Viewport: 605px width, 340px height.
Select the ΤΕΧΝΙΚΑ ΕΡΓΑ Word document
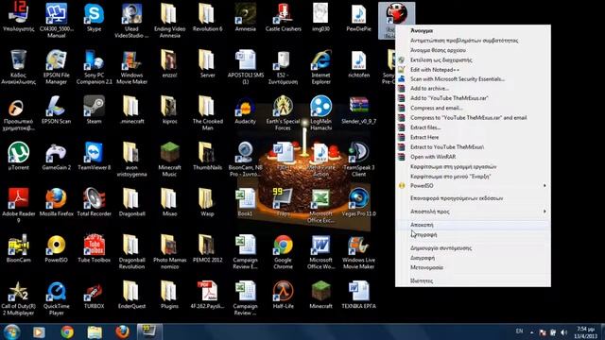pyautogui.click(x=359, y=292)
